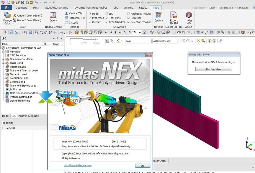The height and width of the screenshot is (173, 255).
Task: Toggle the Analysis & Results checkbox
Action: point(128,14)
